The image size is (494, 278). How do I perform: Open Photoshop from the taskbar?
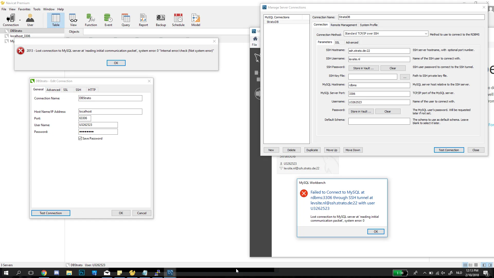pyautogui.click(x=82, y=273)
